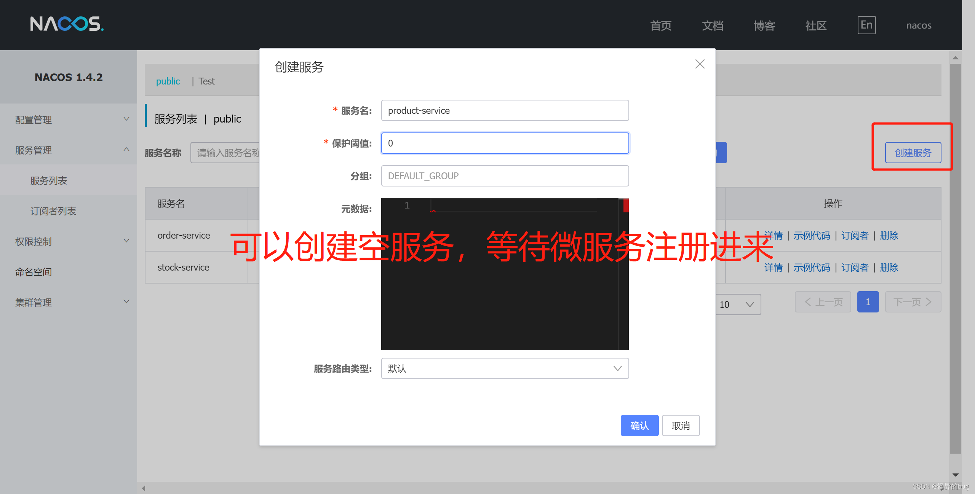Go to 首页 in the top navigation
The height and width of the screenshot is (494, 975).
pyautogui.click(x=660, y=25)
